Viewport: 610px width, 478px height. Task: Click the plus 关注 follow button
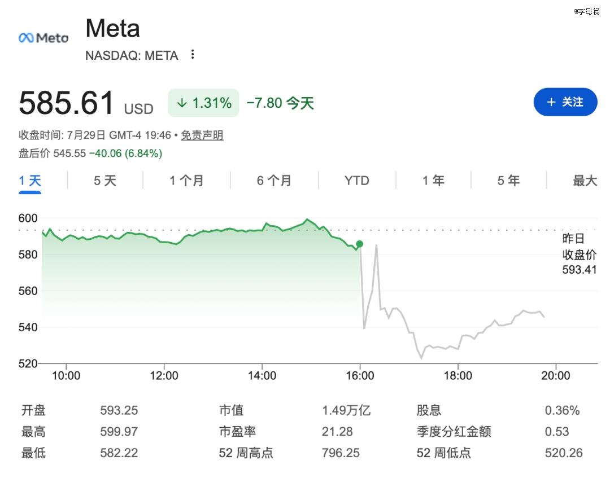point(565,102)
